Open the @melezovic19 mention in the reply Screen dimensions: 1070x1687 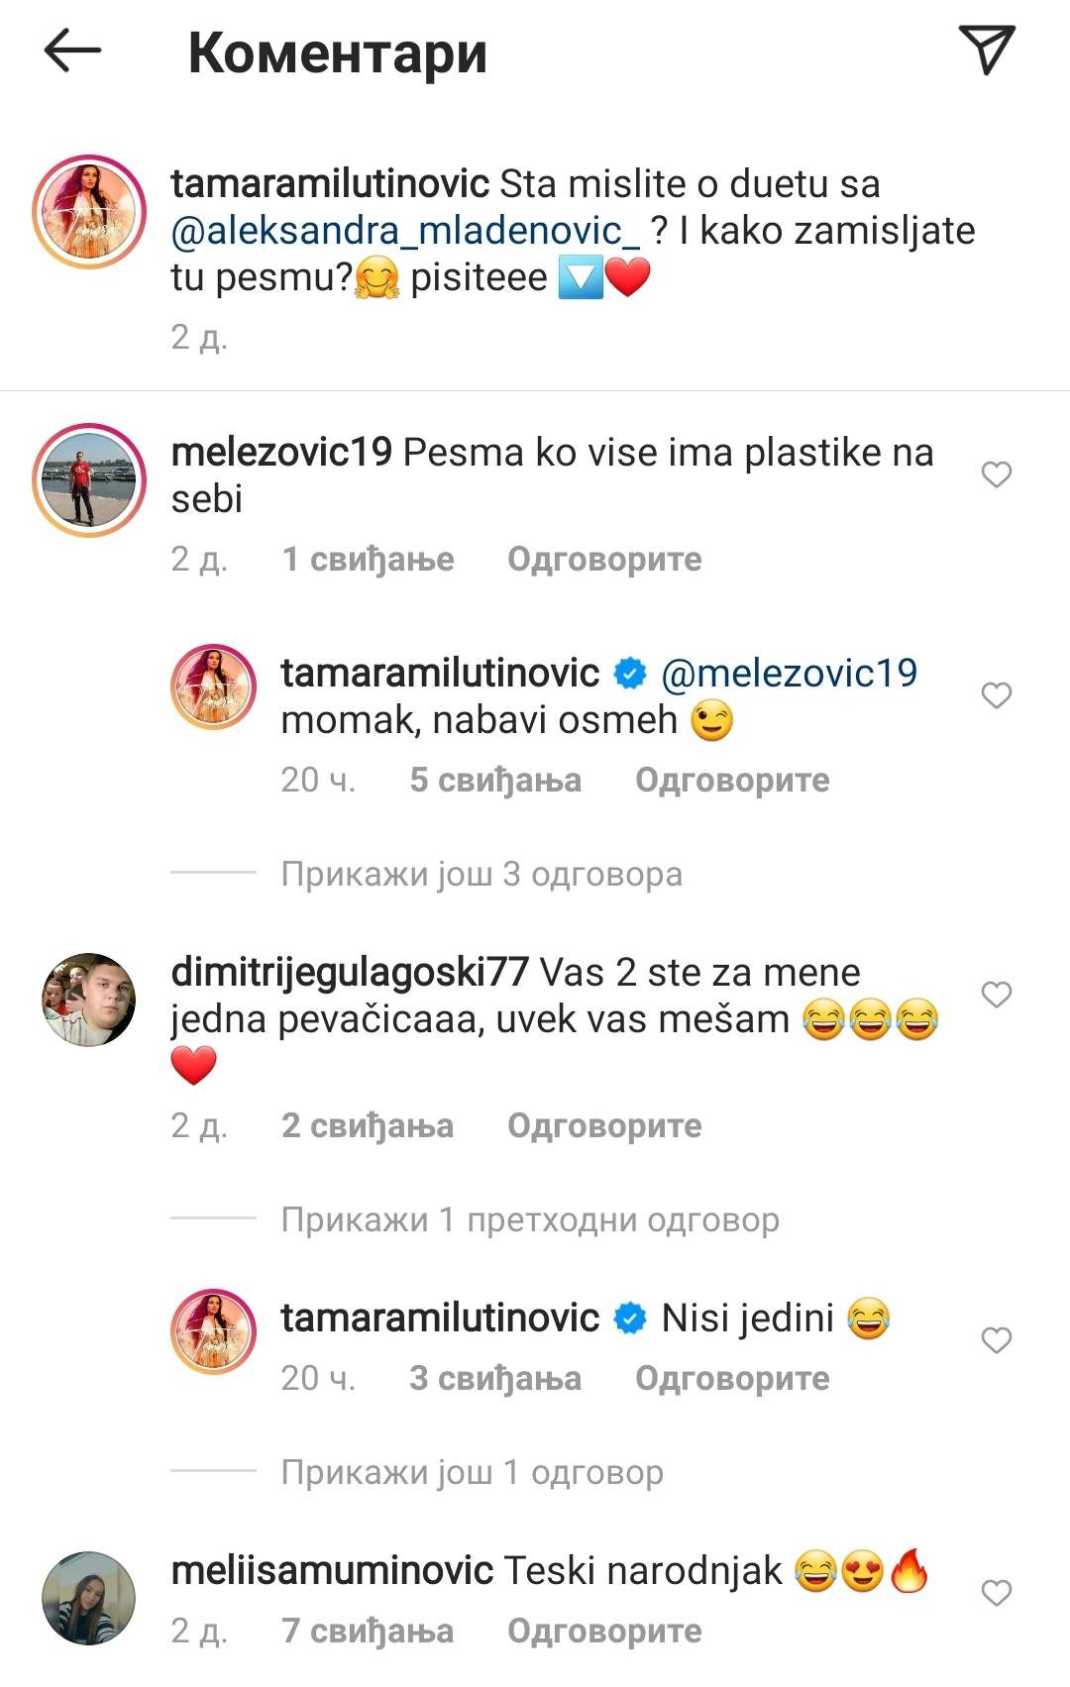click(789, 673)
